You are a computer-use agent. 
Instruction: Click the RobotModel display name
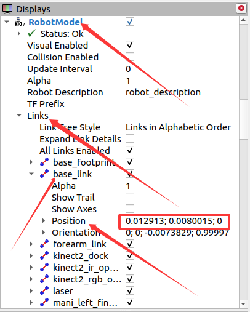(55, 22)
